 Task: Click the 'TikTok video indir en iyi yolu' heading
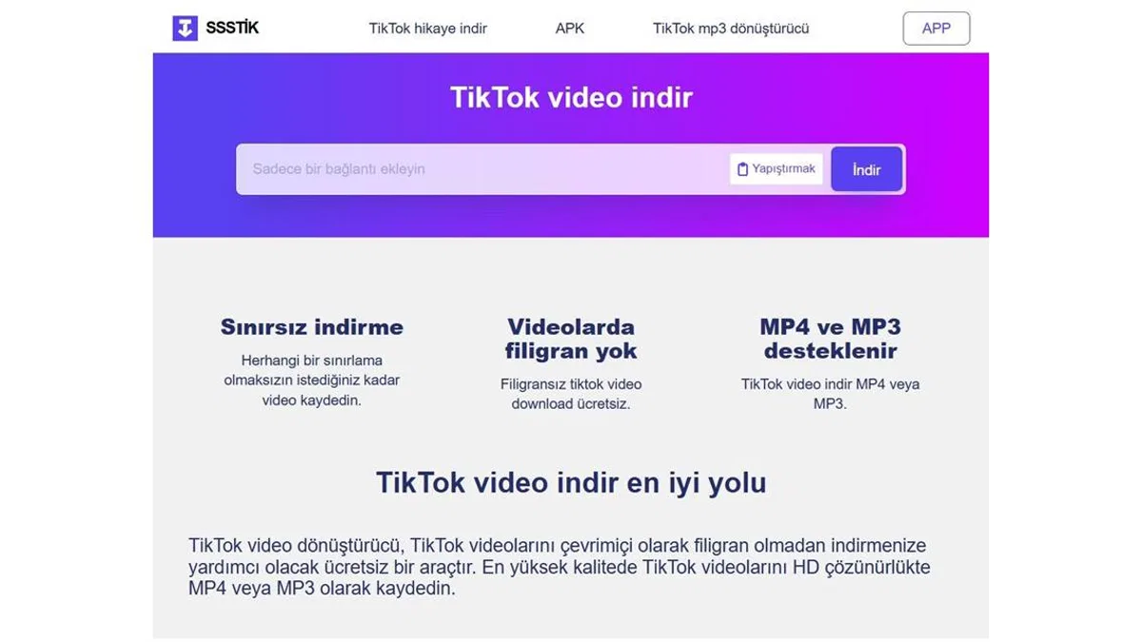click(571, 482)
